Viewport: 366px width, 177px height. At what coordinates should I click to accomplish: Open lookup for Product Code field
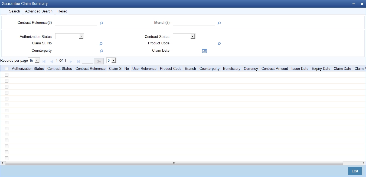(x=219, y=44)
